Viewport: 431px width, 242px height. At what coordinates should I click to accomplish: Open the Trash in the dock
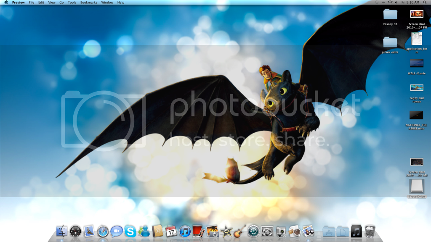point(370,231)
